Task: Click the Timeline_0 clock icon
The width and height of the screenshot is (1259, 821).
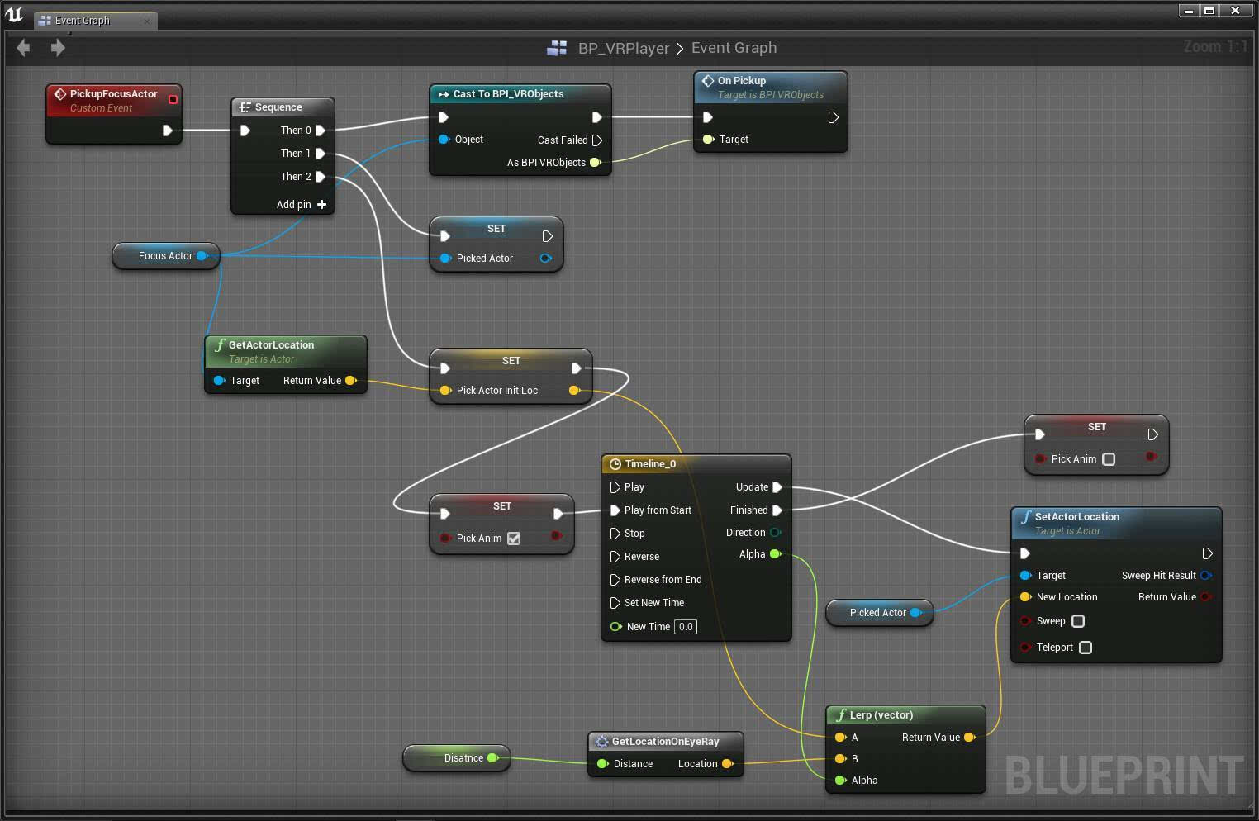Action: (x=615, y=464)
